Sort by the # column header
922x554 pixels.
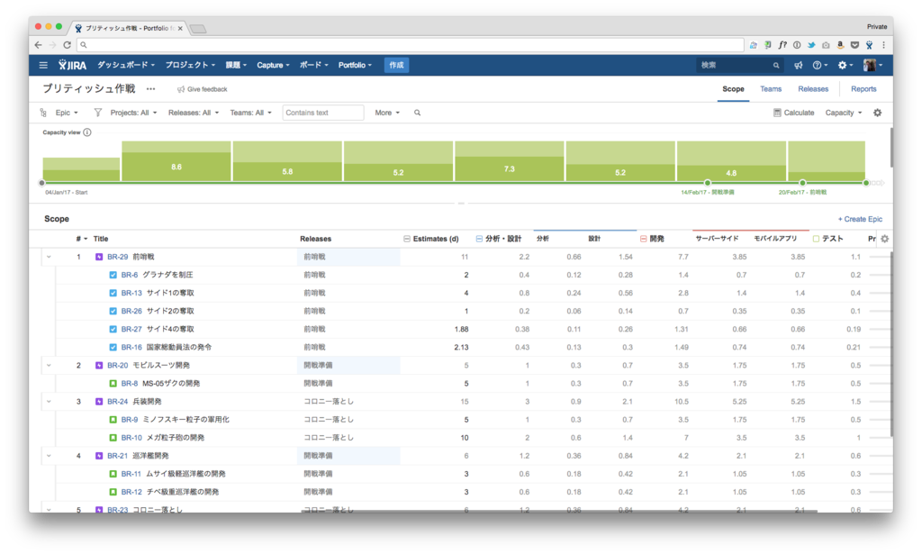pos(81,239)
